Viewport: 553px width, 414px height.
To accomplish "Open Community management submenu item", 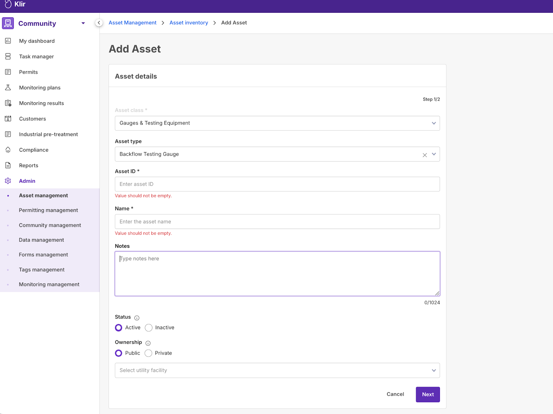I will pos(50,225).
